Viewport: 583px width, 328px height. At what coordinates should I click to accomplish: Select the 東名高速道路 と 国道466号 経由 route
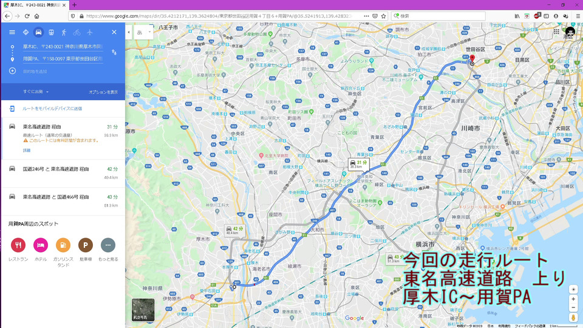tap(63, 201)
